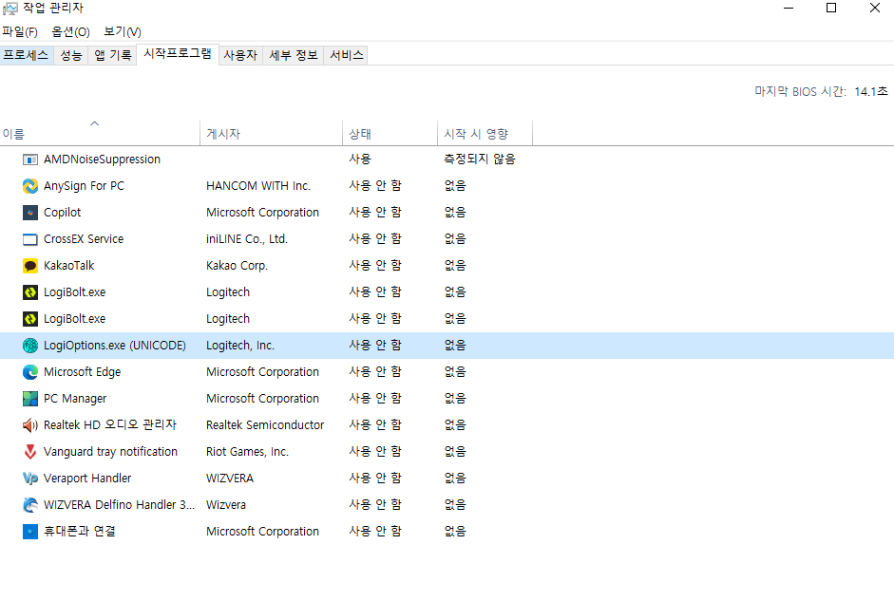
Task: Sort by the 시작 시 영향 column header
Action: point(485,133)
